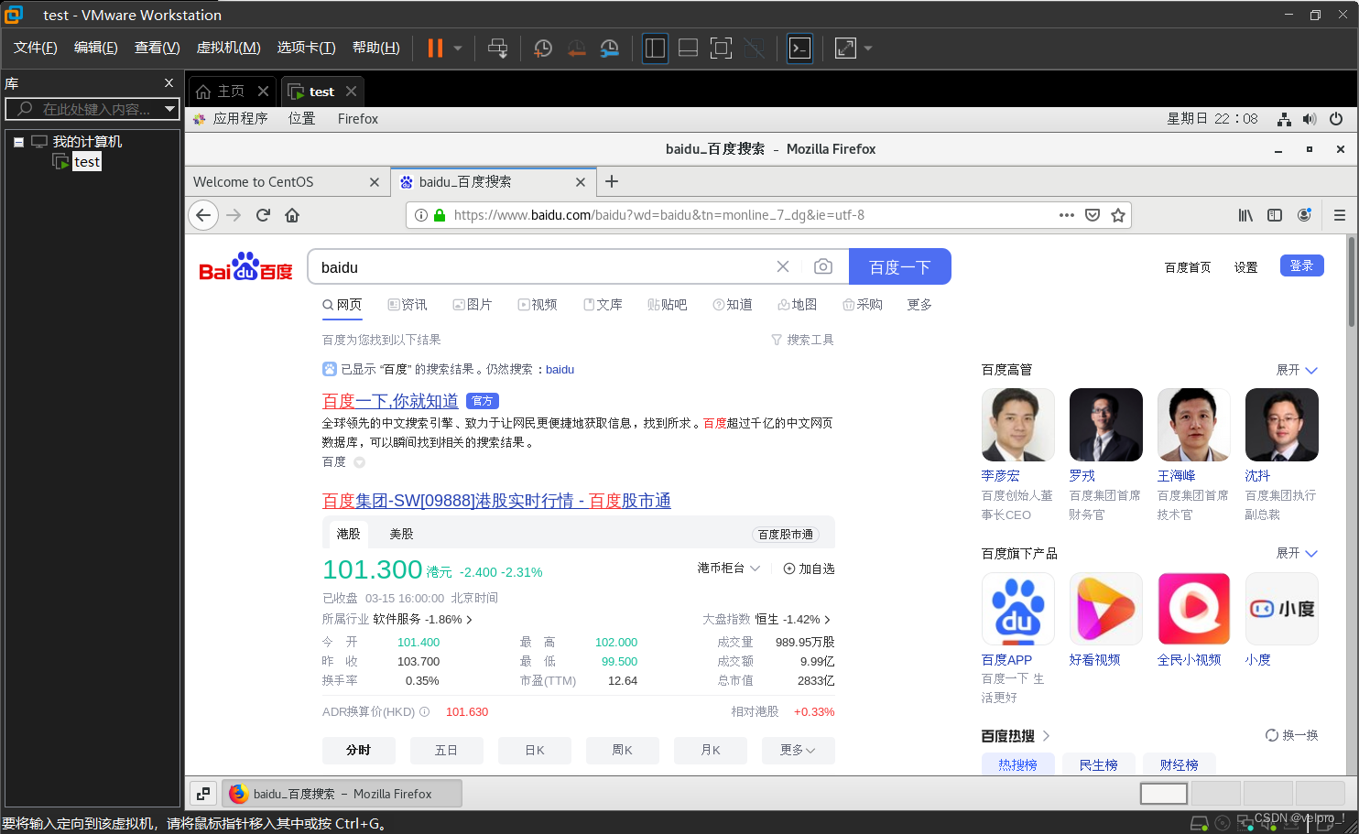Open the 百度一下,你就知道 result link
1359x834 pixels.
coord(390,401)
